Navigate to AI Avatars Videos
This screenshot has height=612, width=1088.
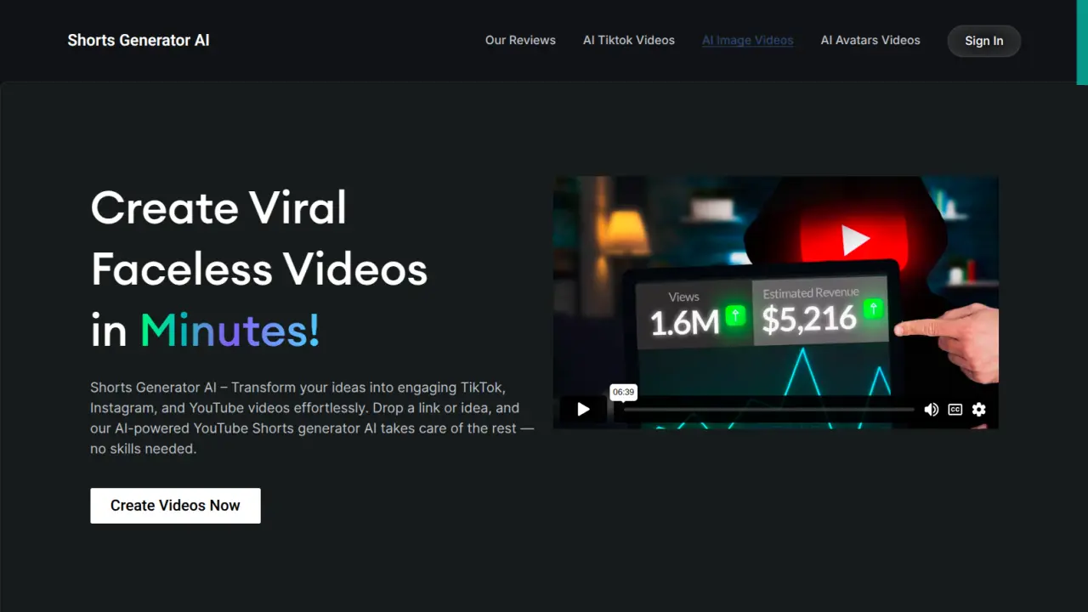[x=870, y=40]
